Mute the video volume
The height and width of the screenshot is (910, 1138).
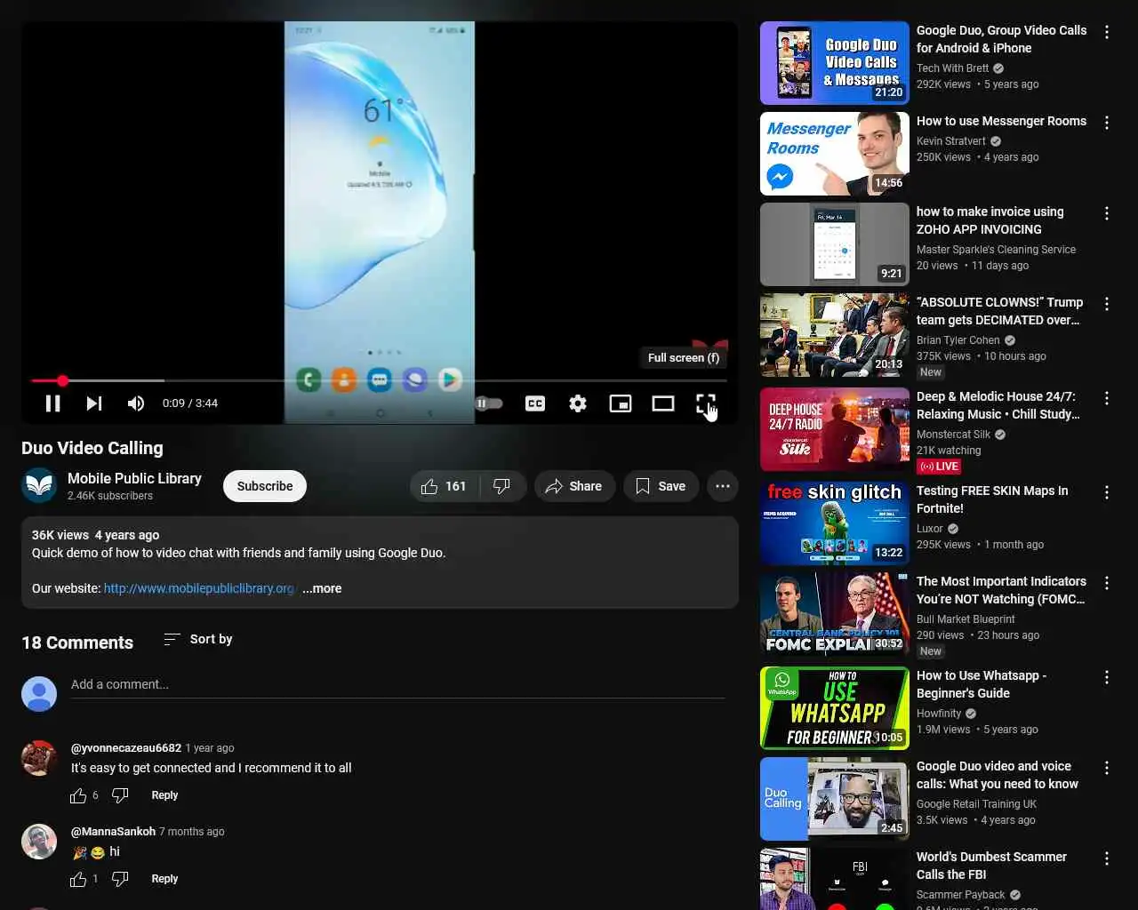point(136,403)
